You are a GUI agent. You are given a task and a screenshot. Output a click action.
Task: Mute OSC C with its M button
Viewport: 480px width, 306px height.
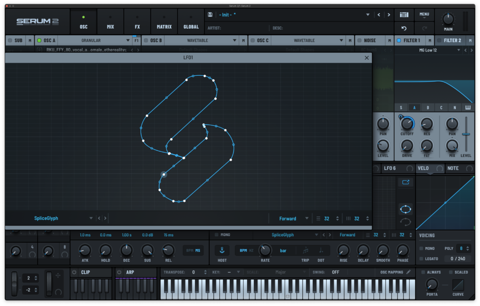(350, 40)
